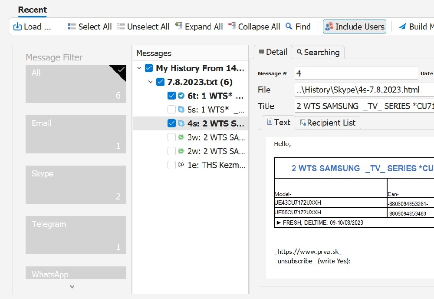Collapse the My History From 14 node

click(x=139, y=68)
